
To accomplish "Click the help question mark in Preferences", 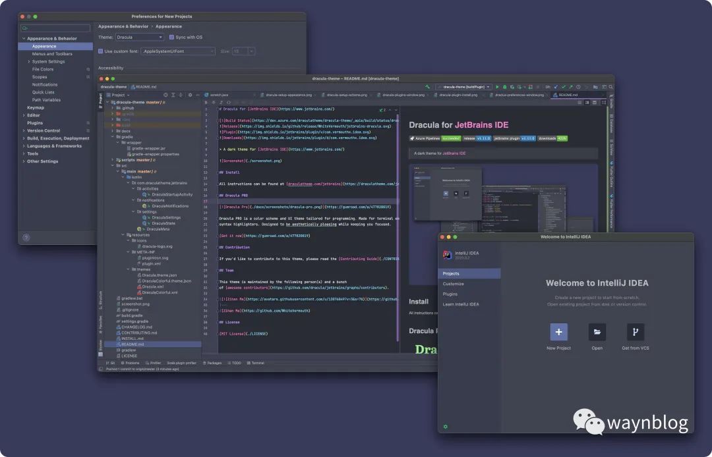I will [x=26, y=238].
